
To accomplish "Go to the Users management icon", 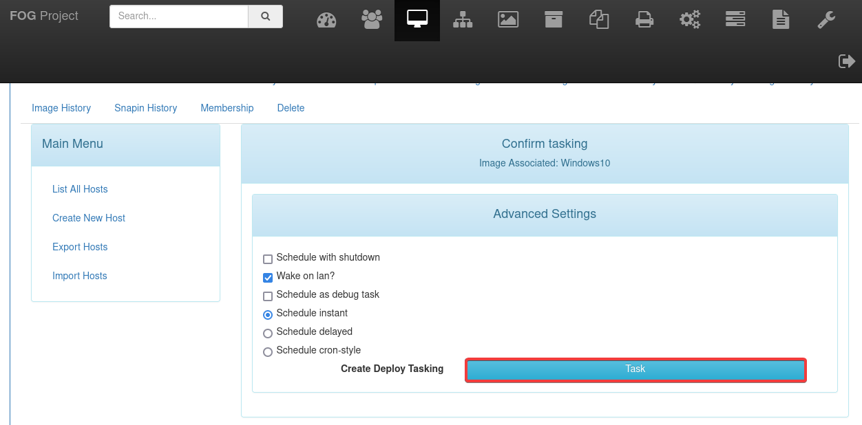I will click(x=372, y=20).
